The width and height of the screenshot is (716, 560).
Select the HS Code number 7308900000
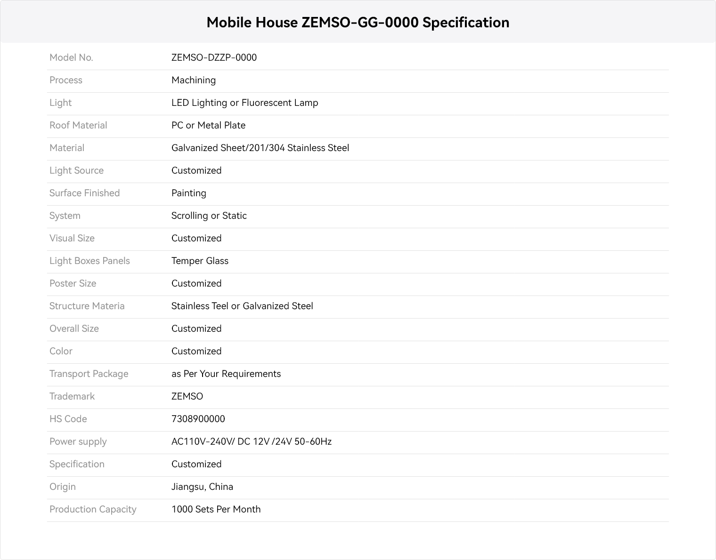pyautogui.click(x=198, y=419)
